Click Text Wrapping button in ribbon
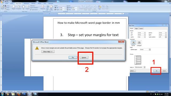The width and height of the screenshot is (171, 96). (x=95, y=8)
